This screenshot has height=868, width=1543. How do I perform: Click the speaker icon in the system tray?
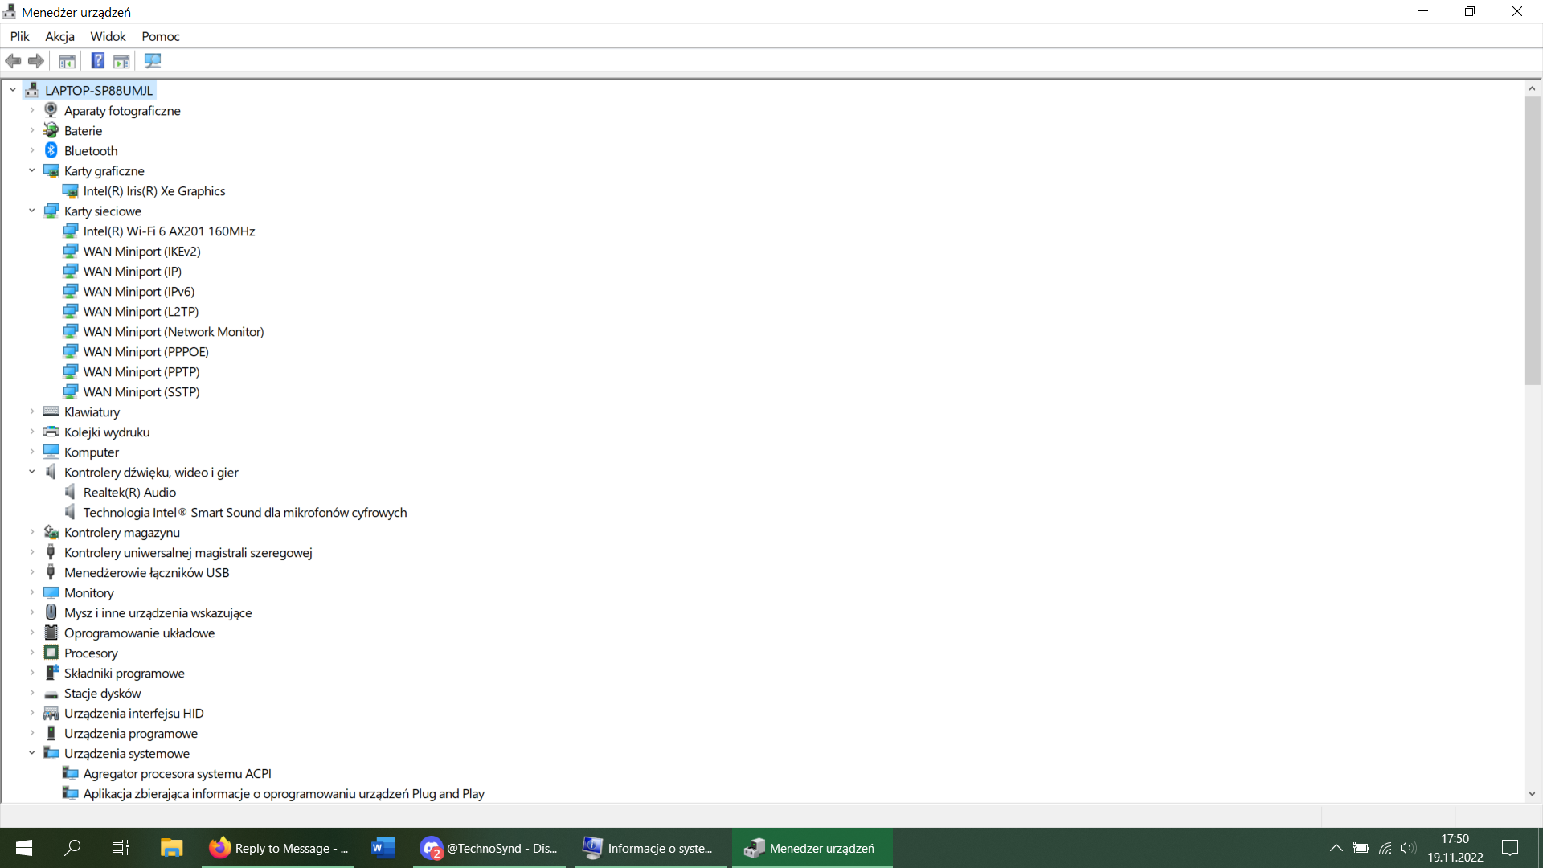click(x=1409, y=848)
